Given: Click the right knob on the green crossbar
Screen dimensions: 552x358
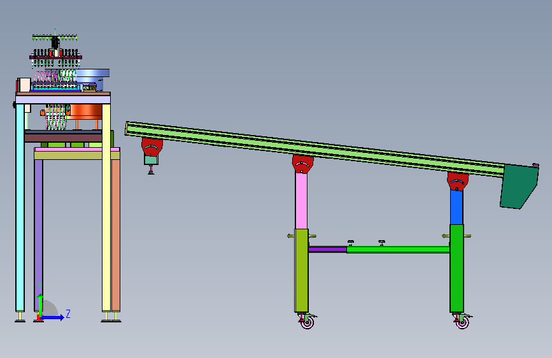Looking at the screenshot, I should click(381, 243).
